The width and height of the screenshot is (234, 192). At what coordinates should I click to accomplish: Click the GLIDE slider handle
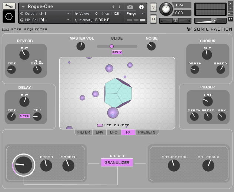pyautogui.click(x=111, y=46)
